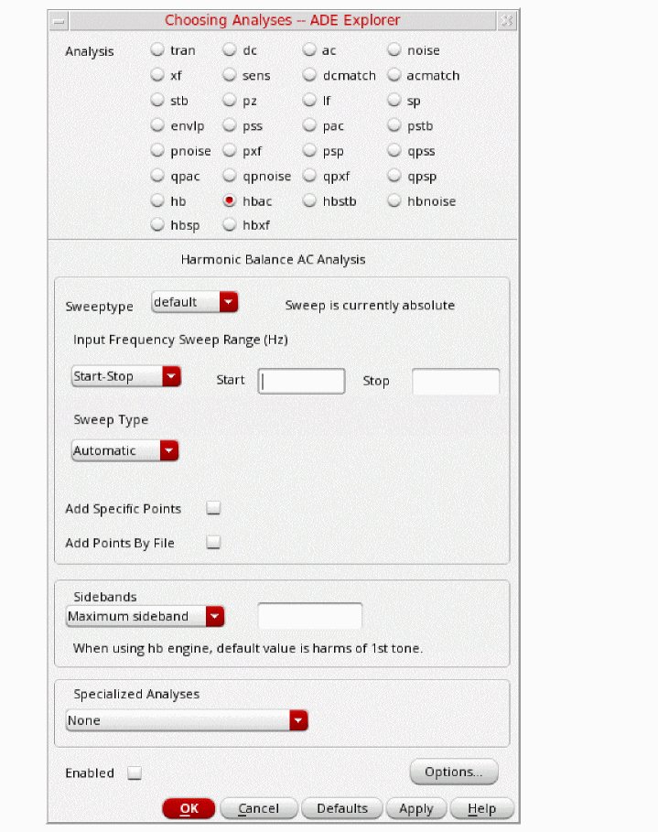658x832 pixels.
Task: Pick the pz analysis radio button
Action: tap(229, 100)
